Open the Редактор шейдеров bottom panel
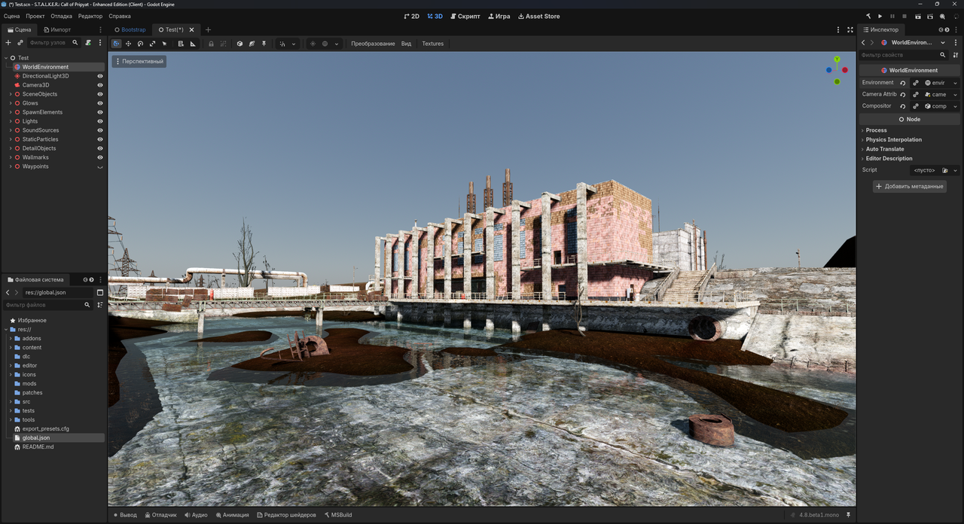The width and height of the screenshot is (964, 524). click(287, 515)
